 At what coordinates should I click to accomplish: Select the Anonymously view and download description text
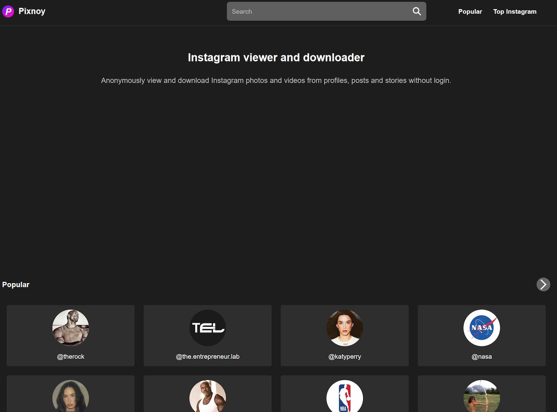276,80
